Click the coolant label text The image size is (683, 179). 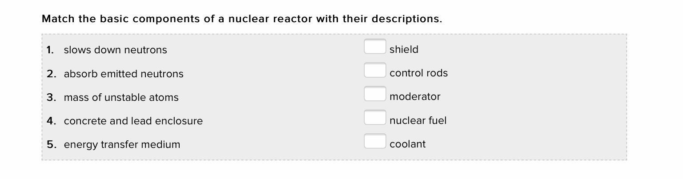(407, 144)
